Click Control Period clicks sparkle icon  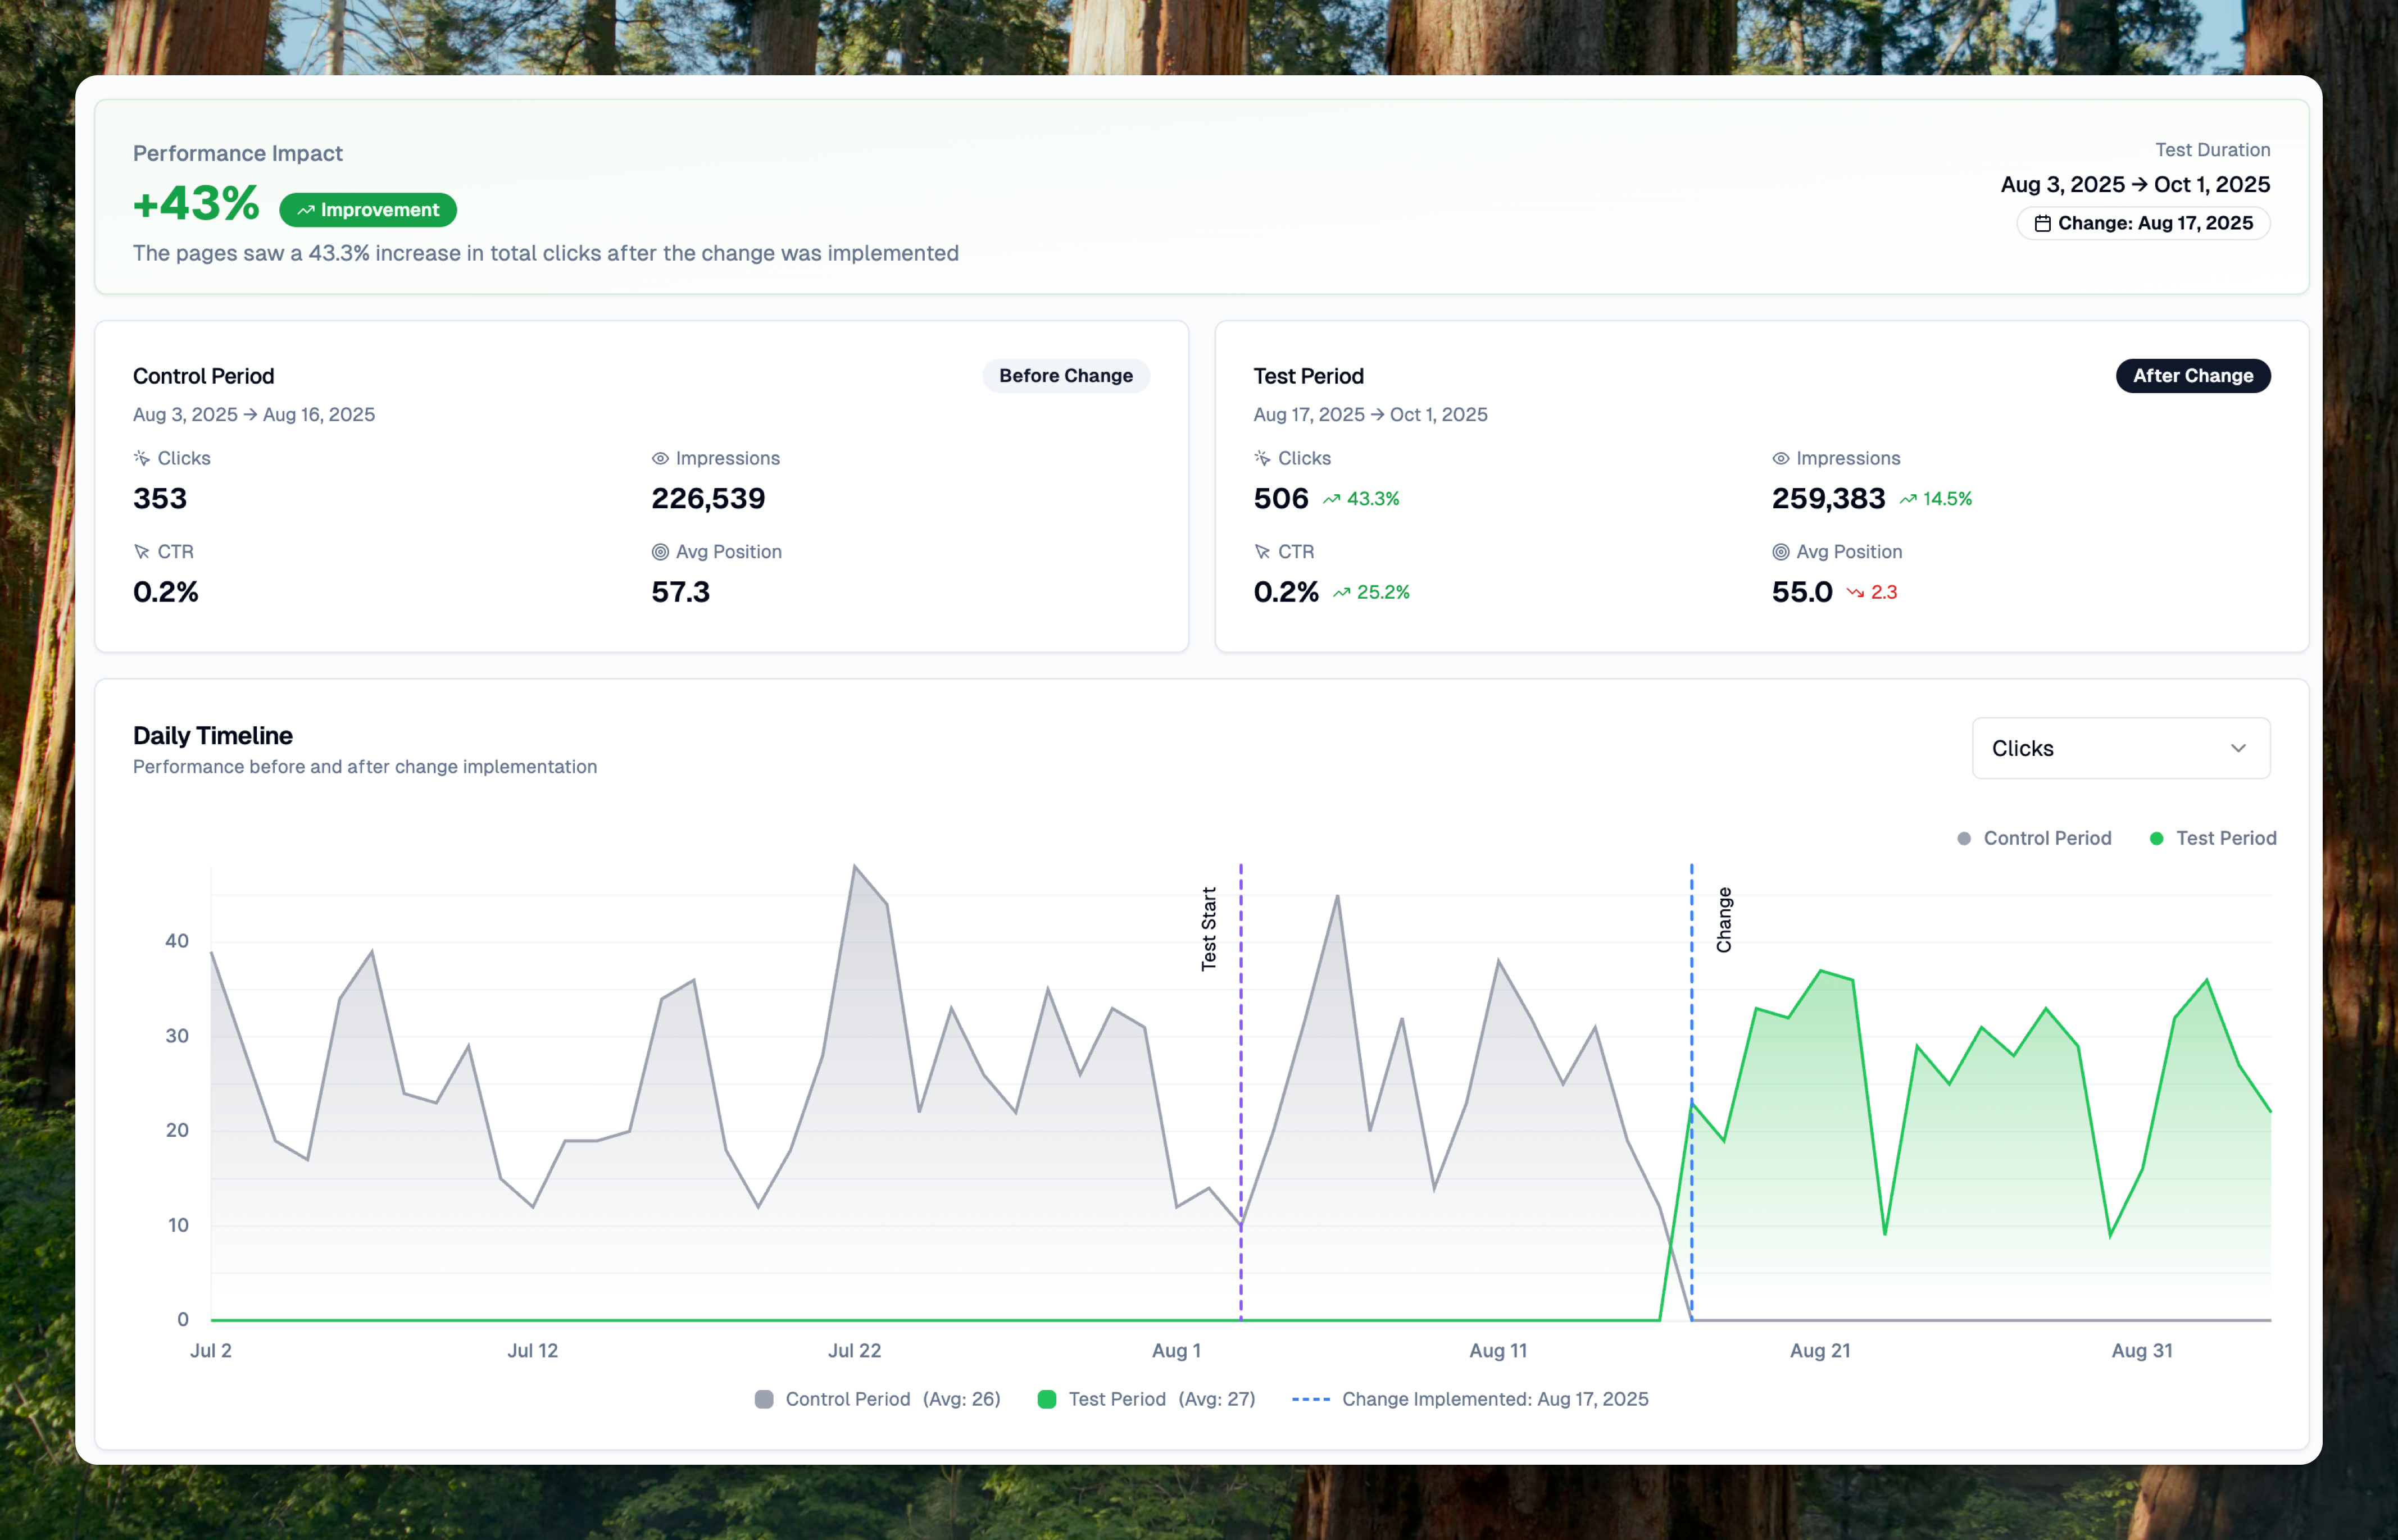(142, 458)
